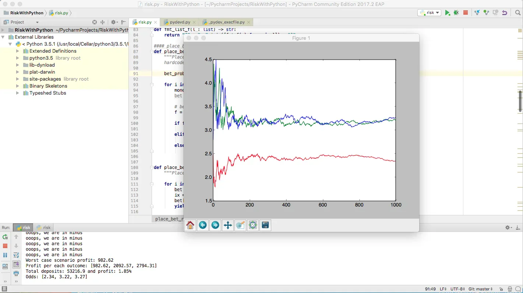Toggle the zoom-to-rectangle tool in Figure 1
Image resolution: width=523 pixels, height=293 pixels.
click(x=240, y=225)
